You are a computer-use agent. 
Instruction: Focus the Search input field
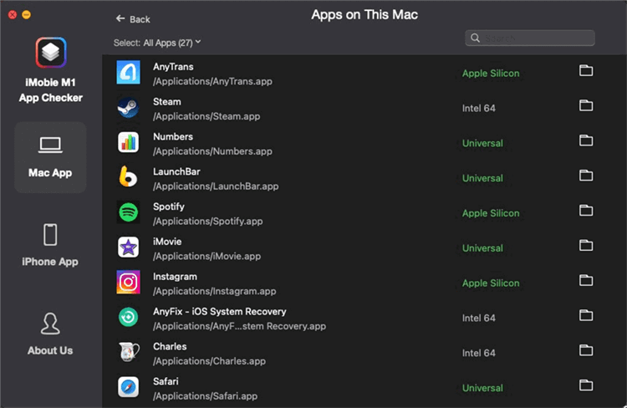530,38
